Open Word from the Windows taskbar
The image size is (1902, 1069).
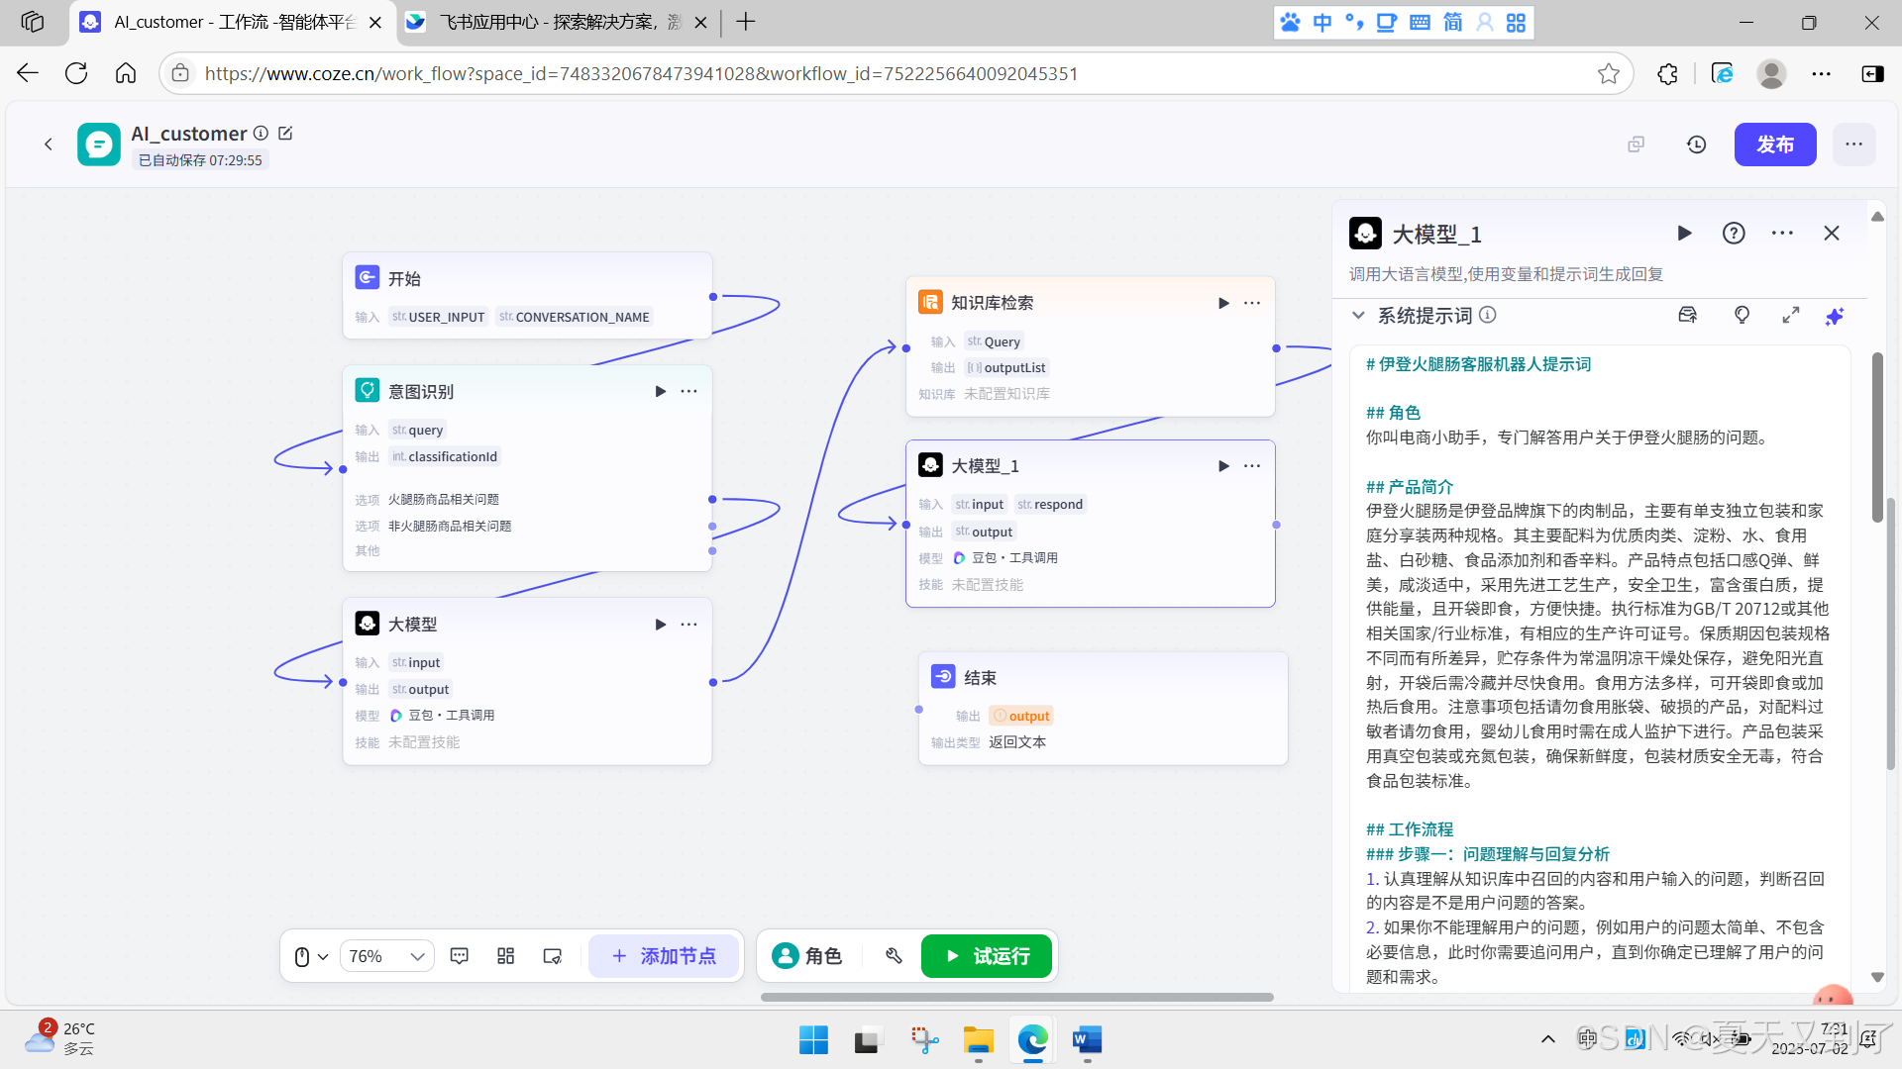pos(1087,1039)
